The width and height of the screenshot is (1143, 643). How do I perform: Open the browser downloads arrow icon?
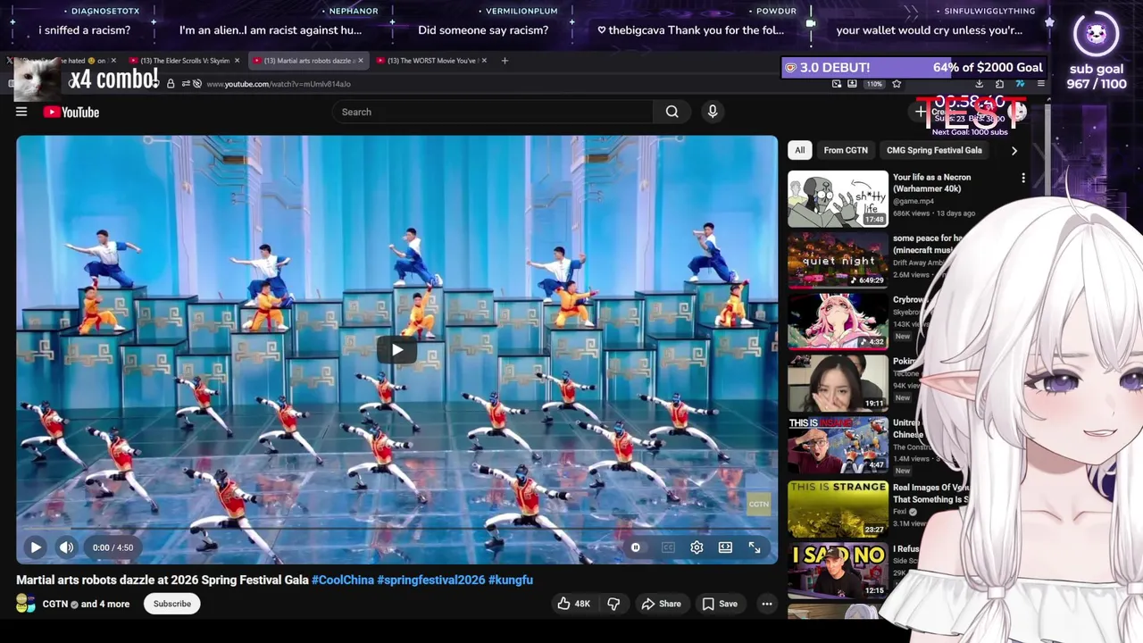979,84
